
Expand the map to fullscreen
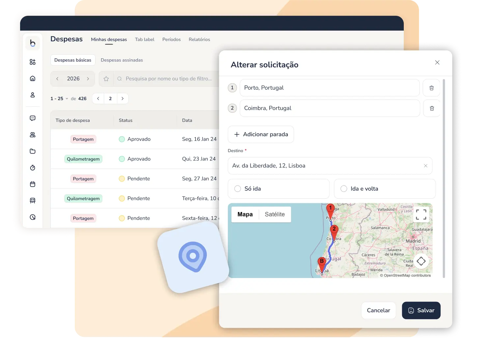421,214
